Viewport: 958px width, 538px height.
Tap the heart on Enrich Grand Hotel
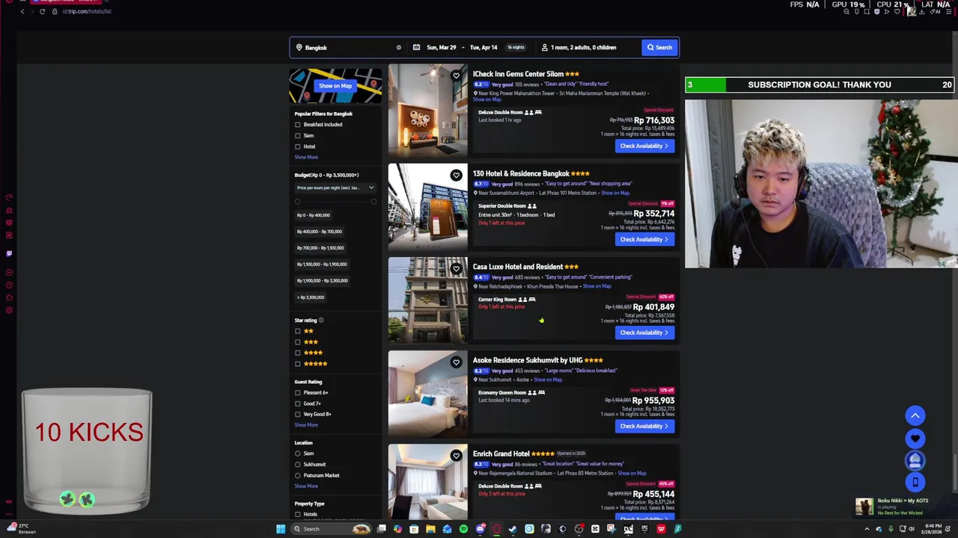click(456, 456)
